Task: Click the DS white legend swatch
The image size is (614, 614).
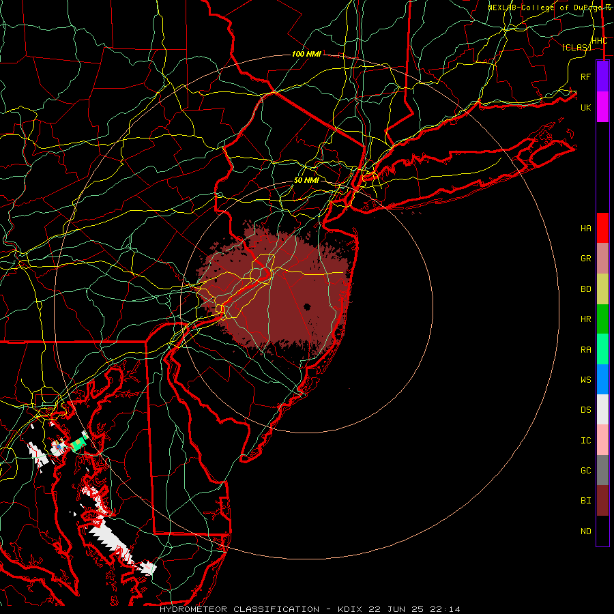Action: [x=602, y=409]
